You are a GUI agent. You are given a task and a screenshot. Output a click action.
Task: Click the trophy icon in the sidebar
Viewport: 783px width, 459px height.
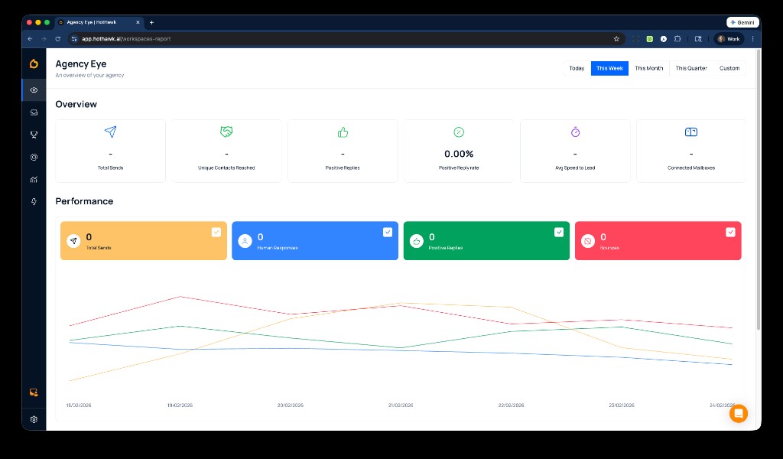point(34,134)
